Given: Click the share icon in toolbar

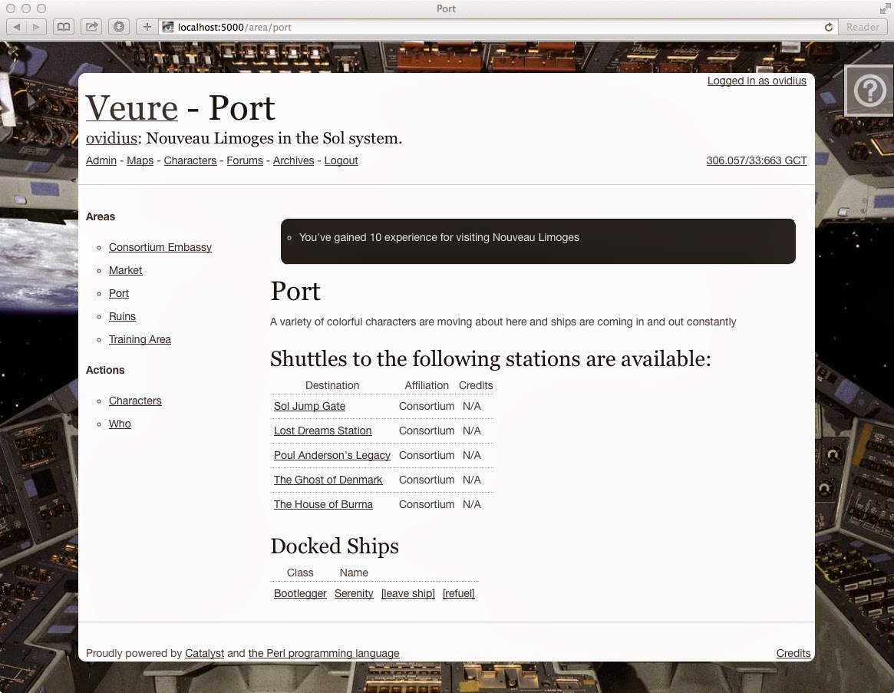Looking at the screenshot, I should [91, 27].
